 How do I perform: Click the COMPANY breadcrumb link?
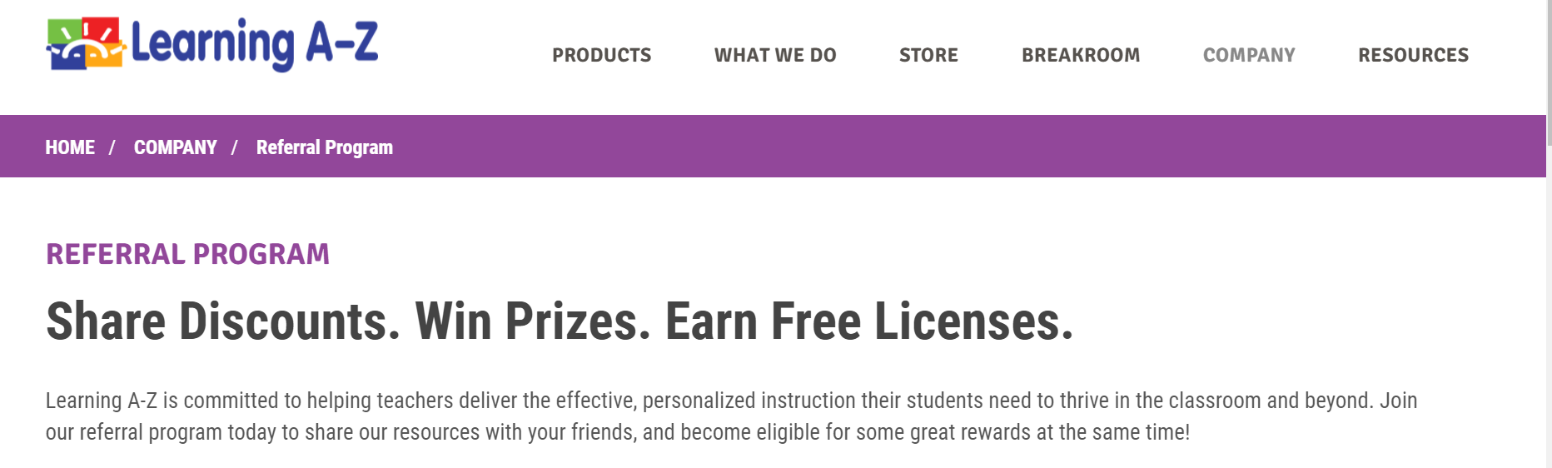pos(175,147)
